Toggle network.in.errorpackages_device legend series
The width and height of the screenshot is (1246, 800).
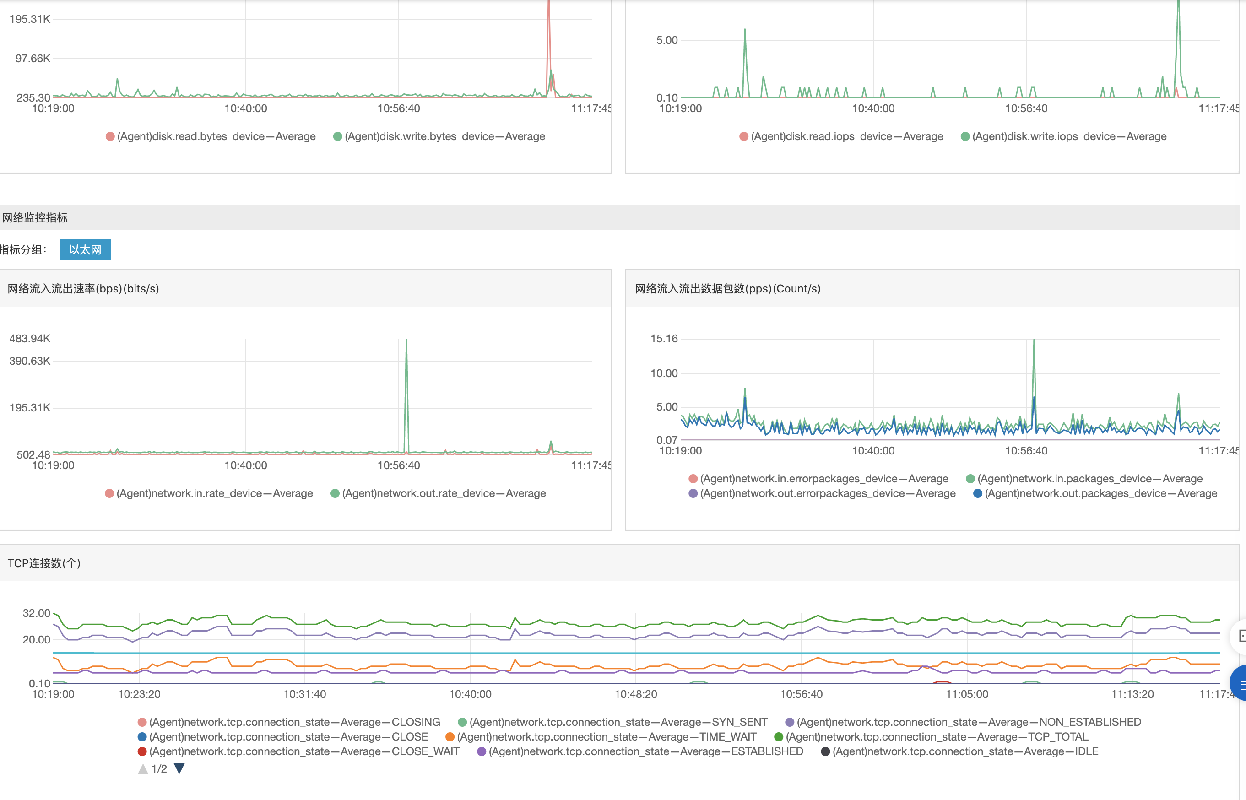tap(818, 478)
